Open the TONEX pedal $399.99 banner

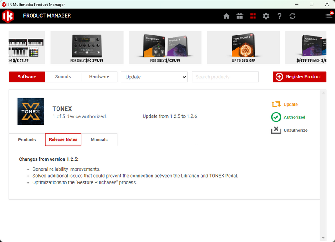(87, 48)
